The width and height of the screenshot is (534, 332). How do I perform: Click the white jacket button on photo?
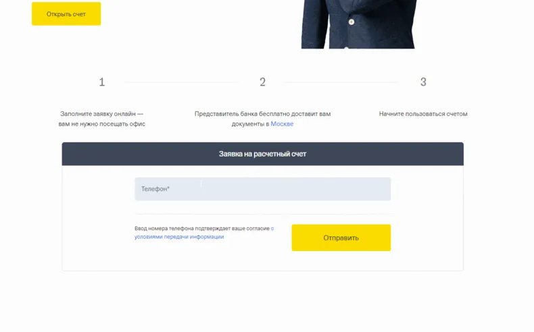[x=351, y=22]
